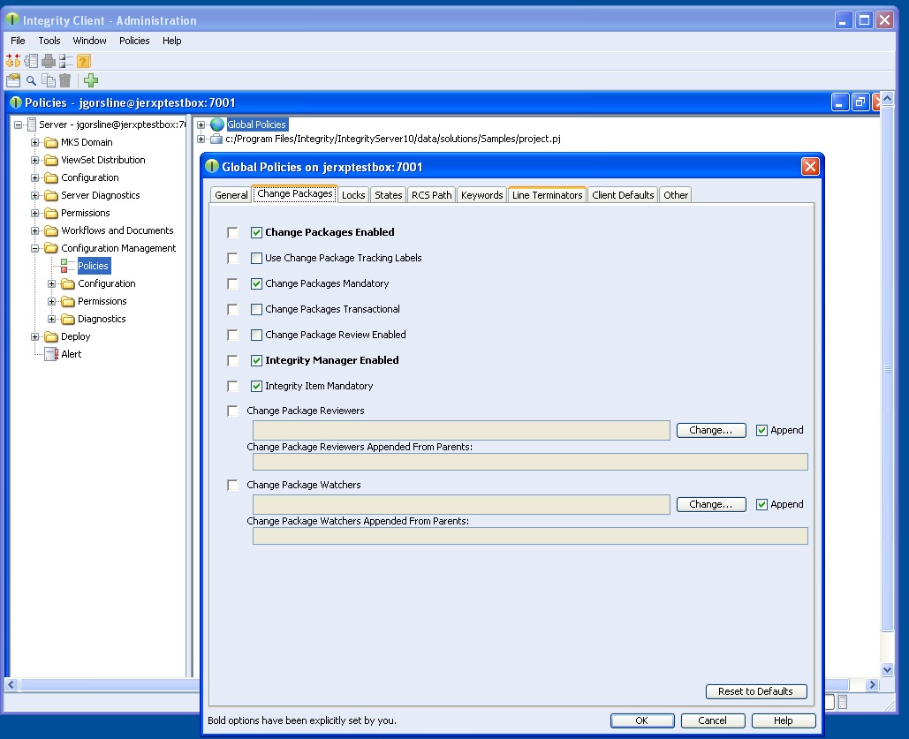Click the ViewSet Distribution folder icon
This screenshot has height=739, width=909.
click(x=51, y=160)
